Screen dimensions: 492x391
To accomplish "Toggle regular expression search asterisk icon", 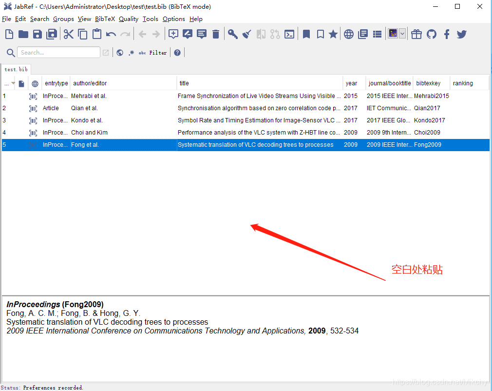I will click(x=131, y=53).
